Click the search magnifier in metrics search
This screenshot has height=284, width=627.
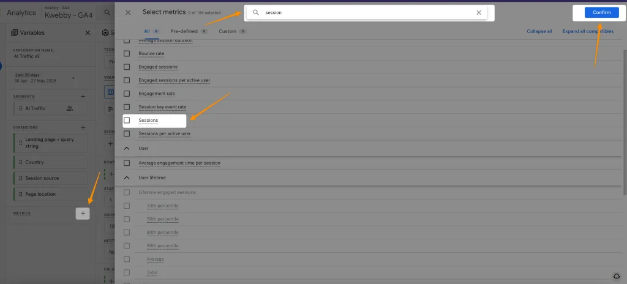(x=257, y=12)
